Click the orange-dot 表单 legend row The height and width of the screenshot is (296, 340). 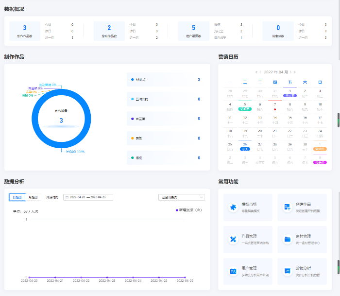click(x=166, y=138)
